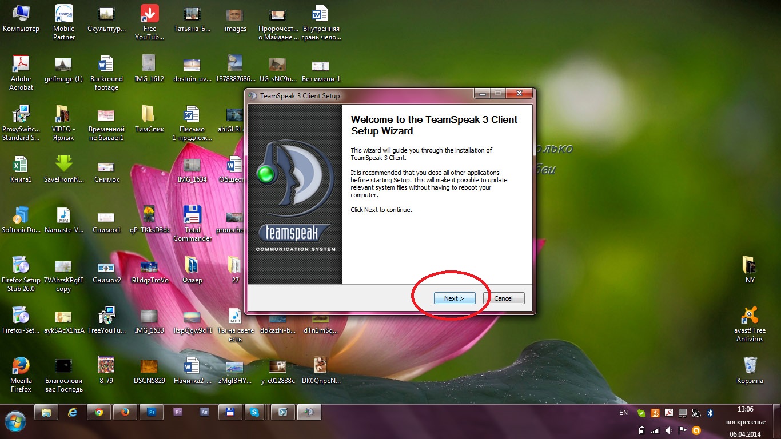Open Корзина recycle bin

click(750, 370)
